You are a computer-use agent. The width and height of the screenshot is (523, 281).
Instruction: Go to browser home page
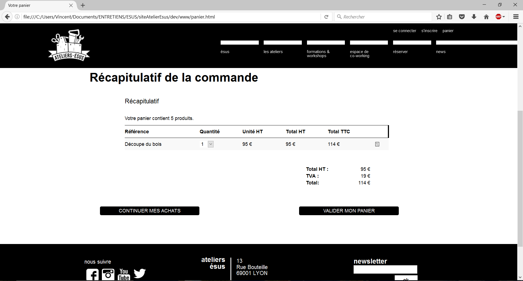coord(486,17)
